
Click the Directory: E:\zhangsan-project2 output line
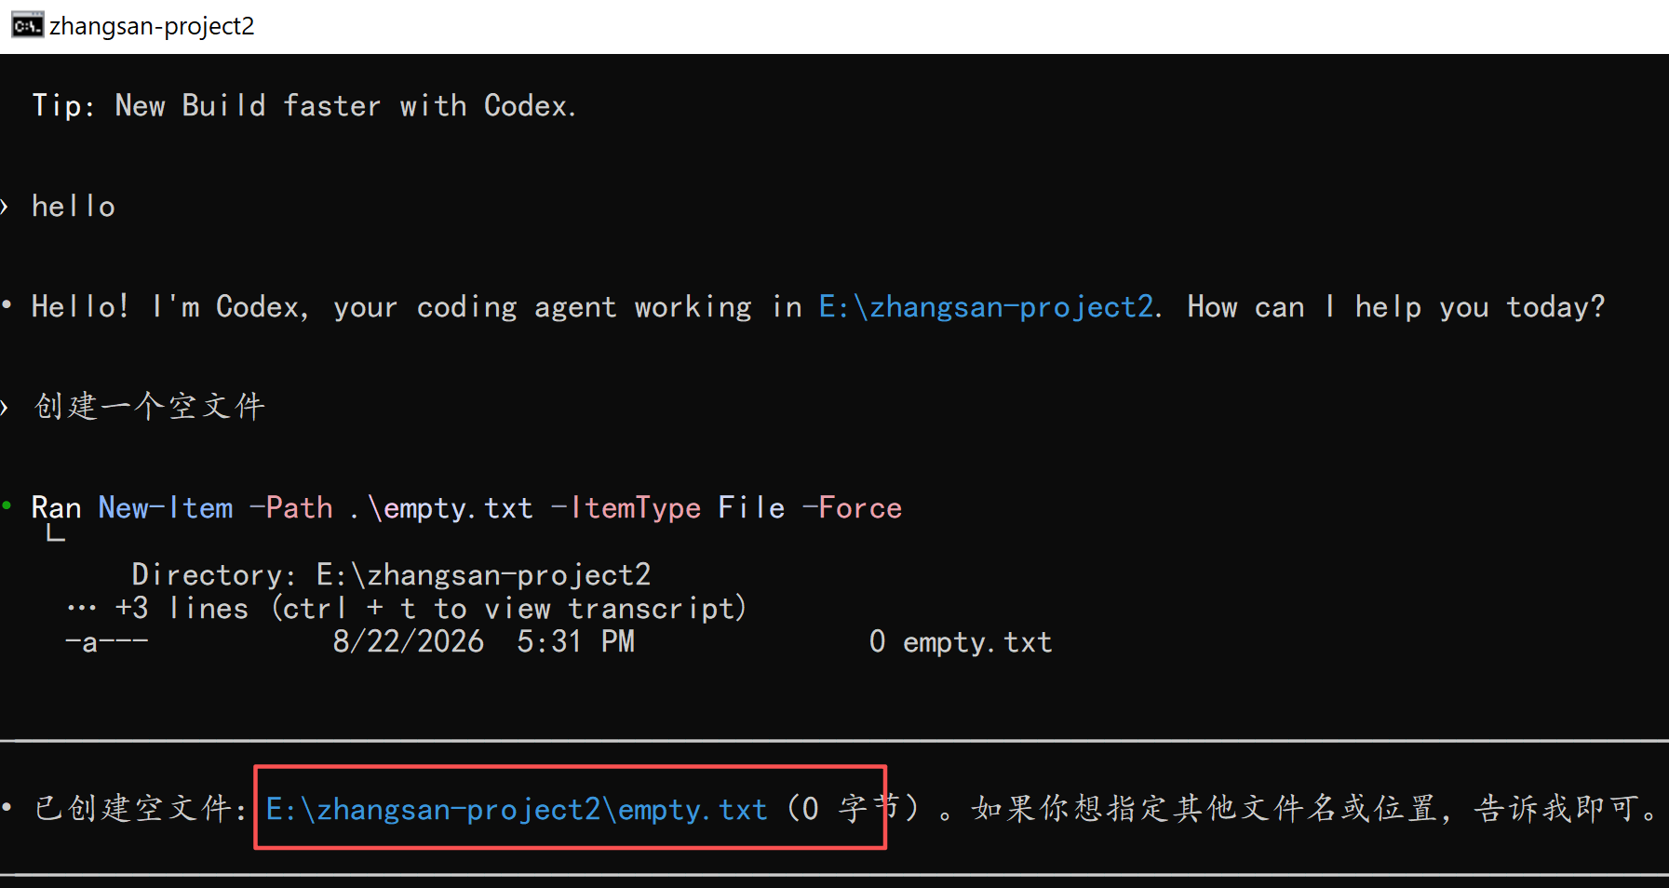pyautogui.click(x=391, y=575)
